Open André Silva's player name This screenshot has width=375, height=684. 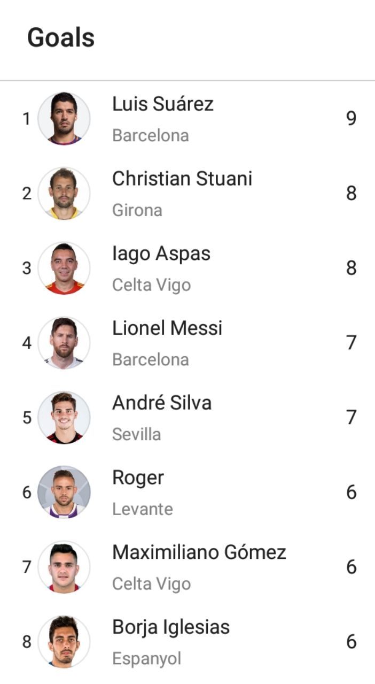162,403
